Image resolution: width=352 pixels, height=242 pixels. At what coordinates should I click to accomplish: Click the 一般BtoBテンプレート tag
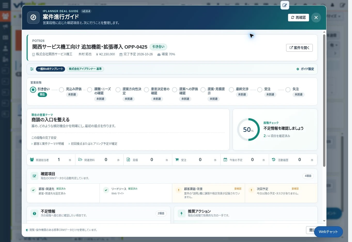click(x=50, y=69)
